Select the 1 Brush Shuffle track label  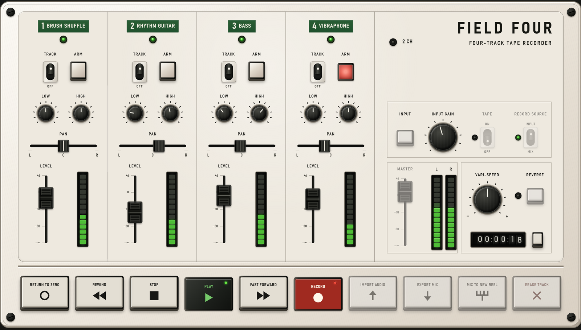(64, 26)
